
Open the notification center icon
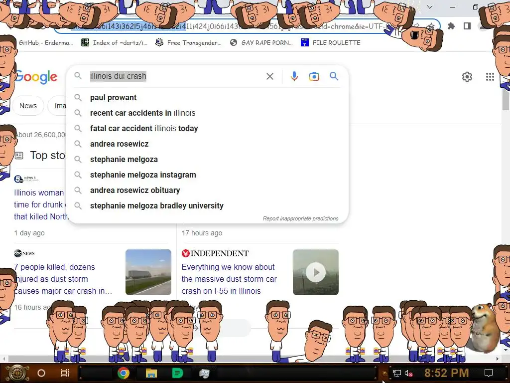pos(488,373)
